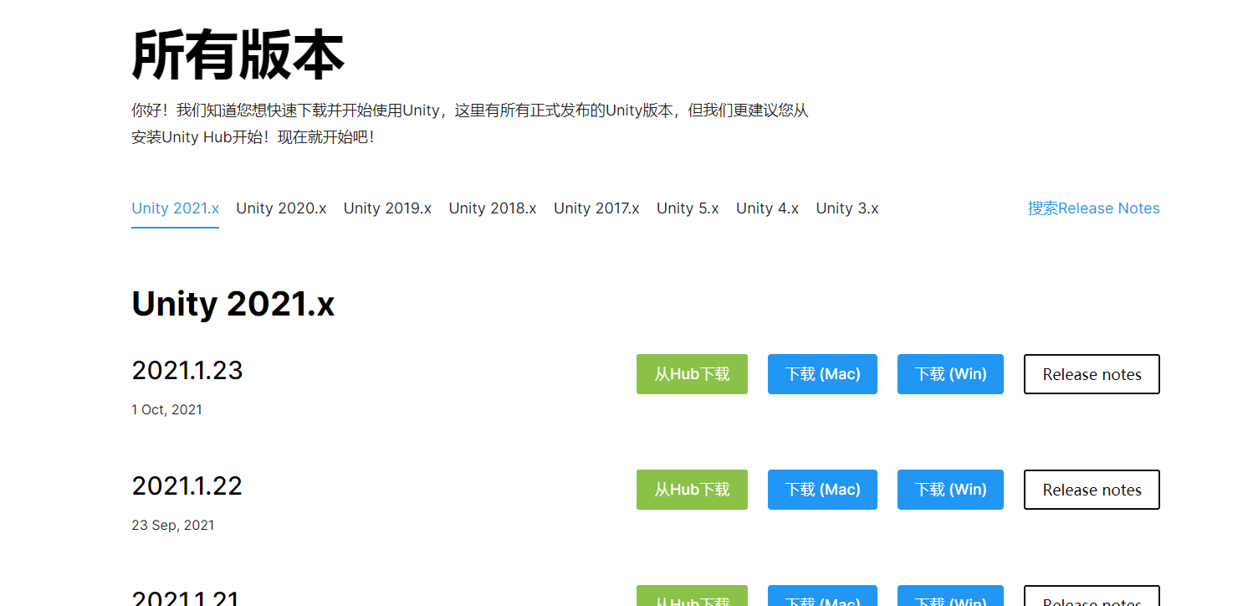
Task: Go to the Unity 2018.x tab
Action: point(493,208)
